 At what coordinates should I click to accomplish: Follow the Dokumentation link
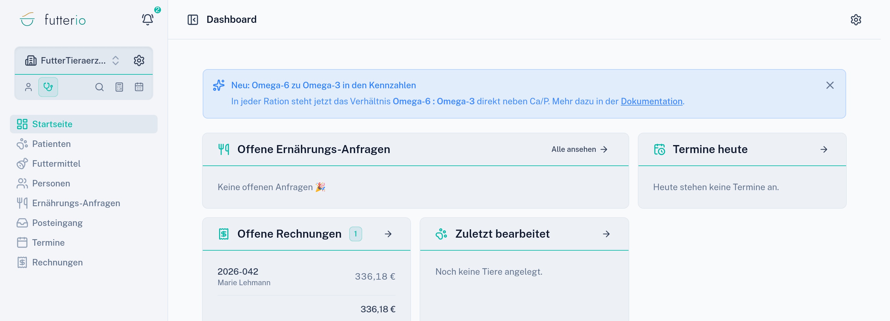pos(651,101)
